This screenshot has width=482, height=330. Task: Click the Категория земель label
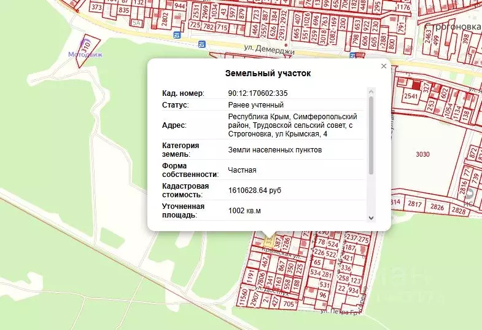pyautogui.click(x=181, y=150)
